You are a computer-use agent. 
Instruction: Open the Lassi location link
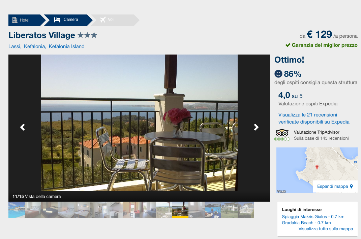click(x=14, y=46)
